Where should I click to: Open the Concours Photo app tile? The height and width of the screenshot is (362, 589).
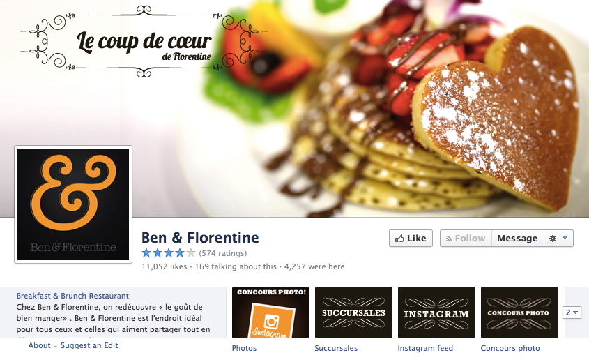519,312
